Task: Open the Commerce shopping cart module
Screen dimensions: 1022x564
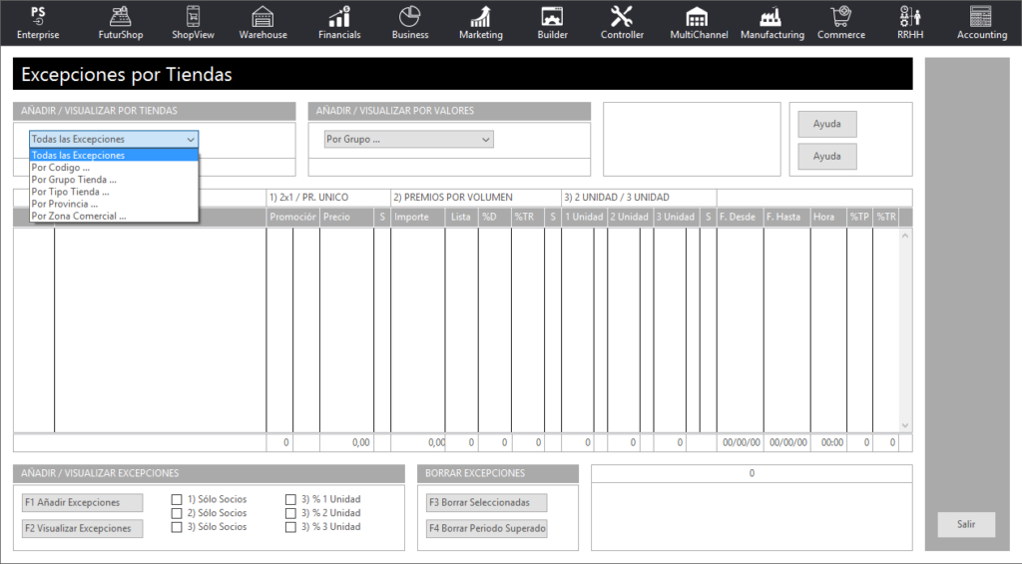Action: (841, 24)
